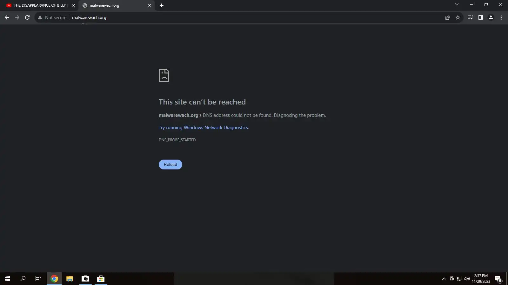
Task: Open File Explorer from the taskbar
Action: (x=70, y=279)
